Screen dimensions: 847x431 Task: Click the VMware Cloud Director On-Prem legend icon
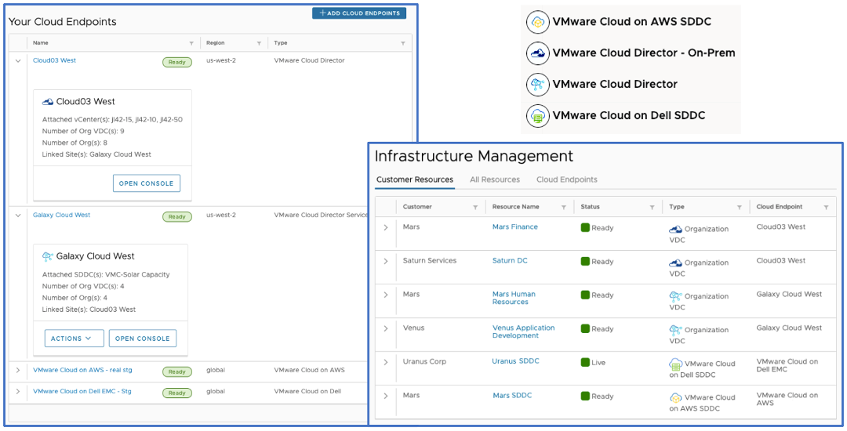tap(538, 53)
